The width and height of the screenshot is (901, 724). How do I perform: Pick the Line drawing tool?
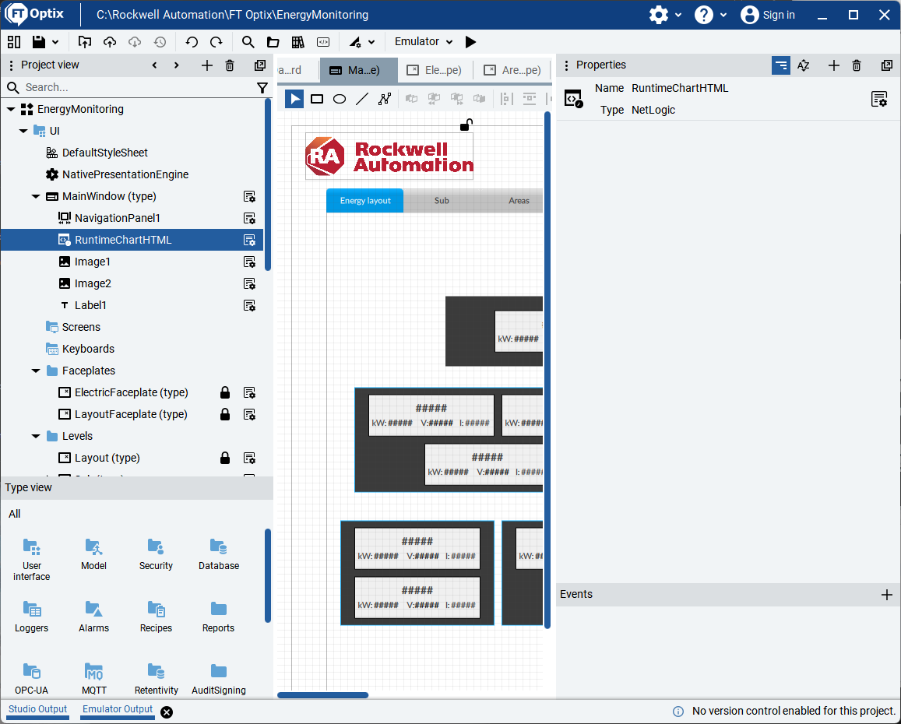(x=362, y=99)
